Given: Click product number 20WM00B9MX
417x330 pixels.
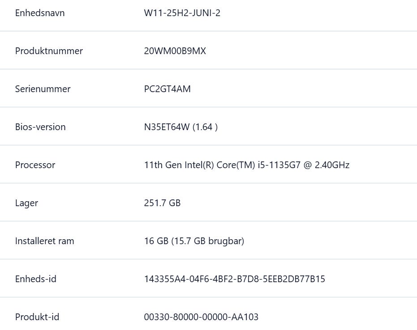Looking at the screenshot, I should tap(175, 51).
